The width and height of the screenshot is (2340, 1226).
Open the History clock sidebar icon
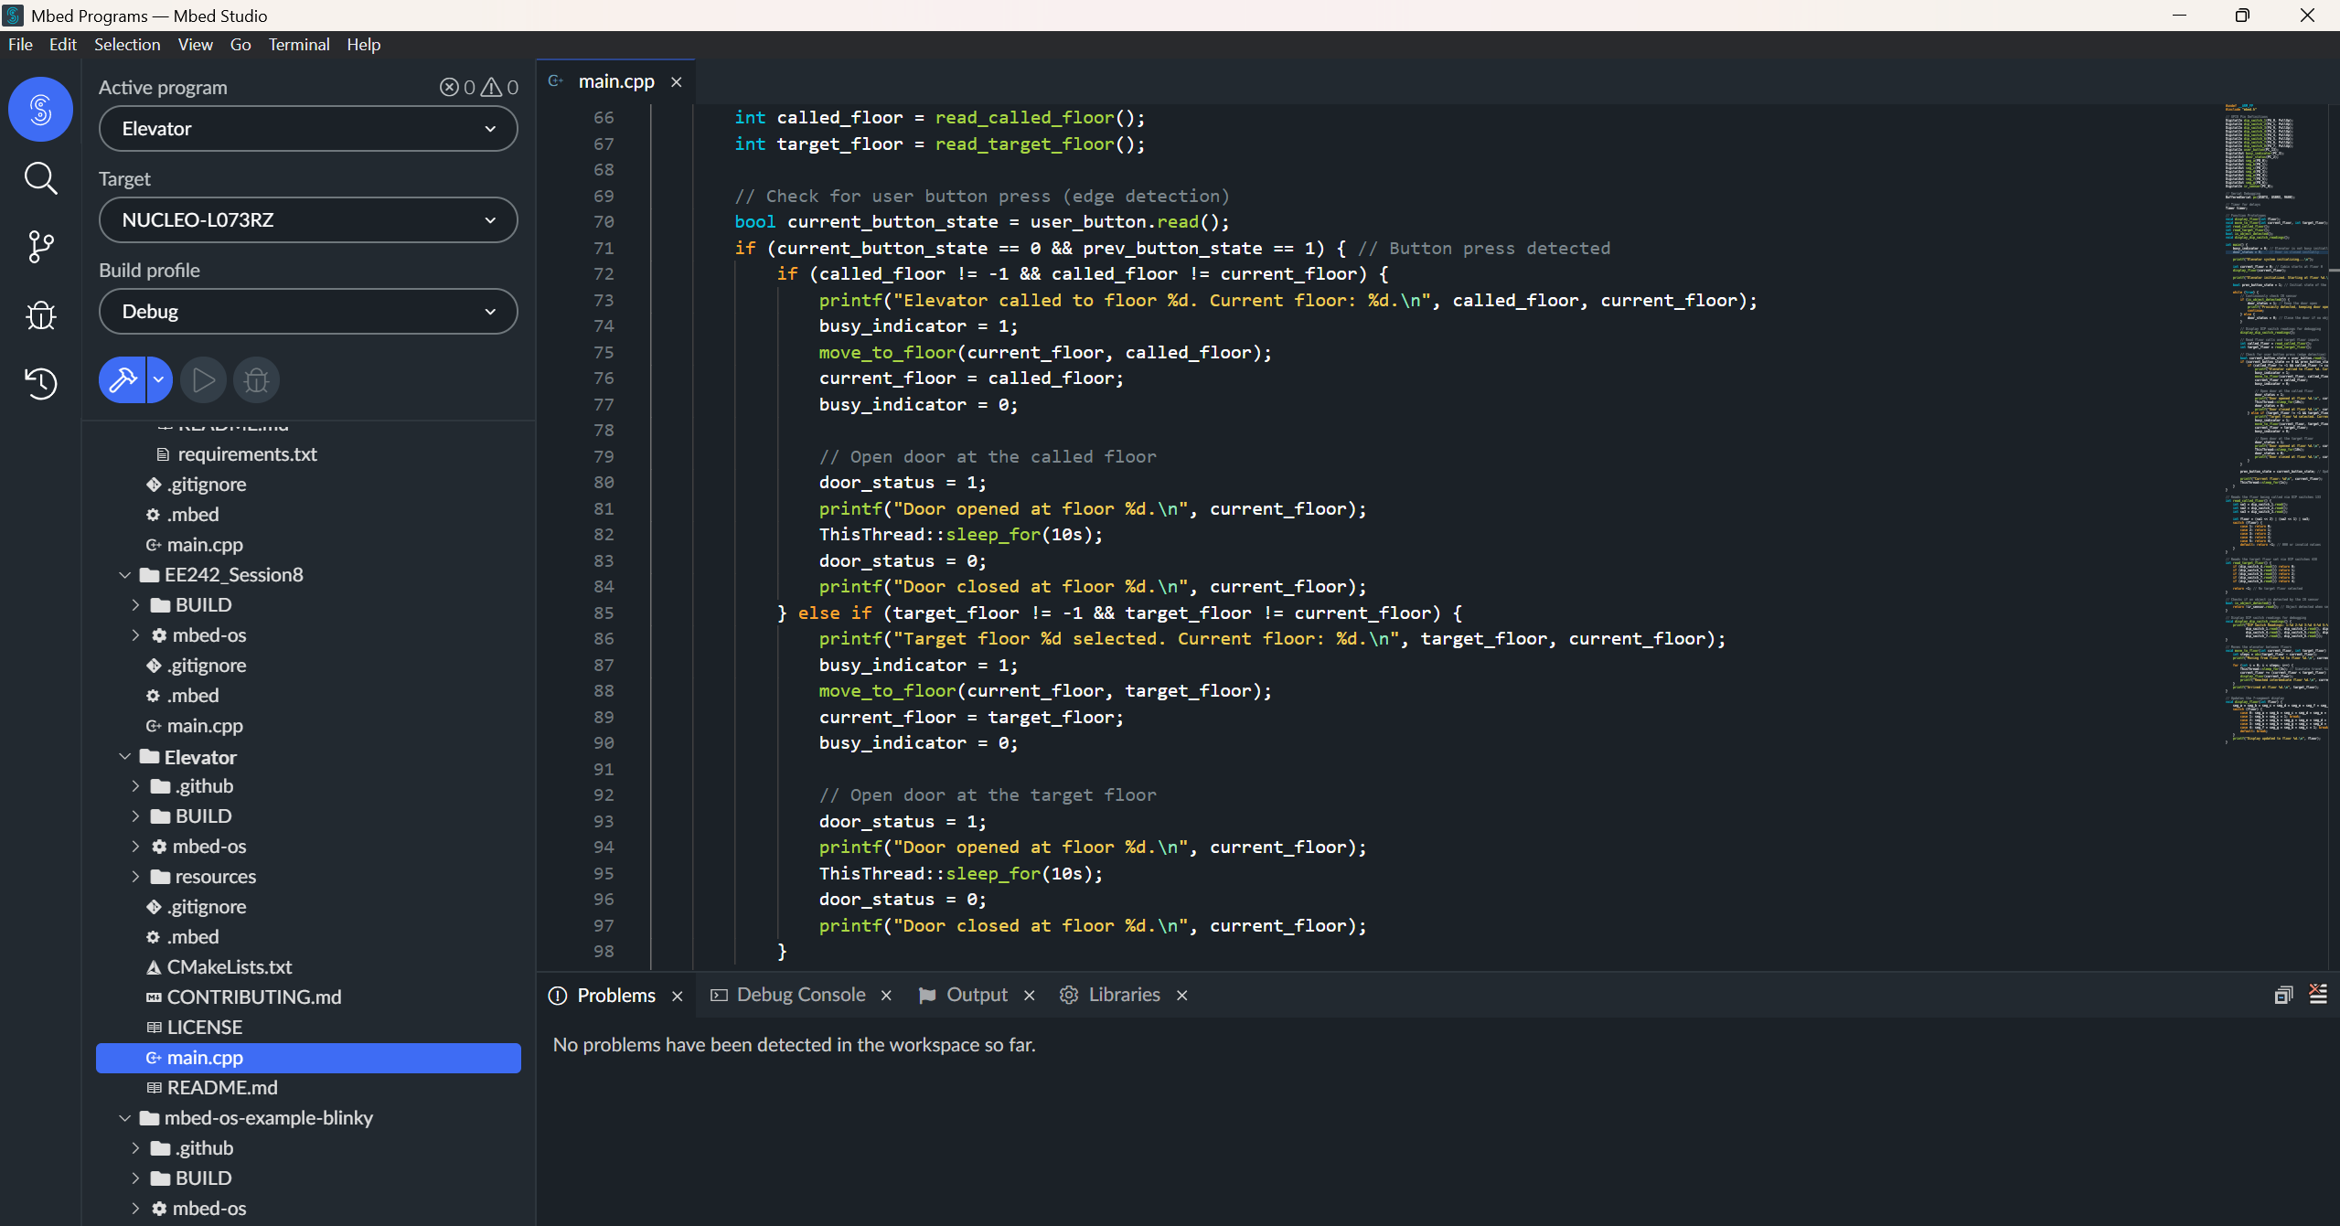[x=40, y=383]
